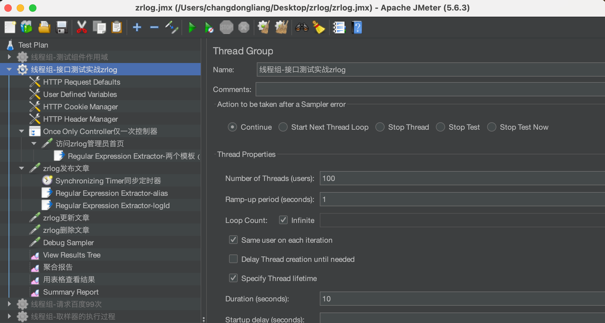Viewport: 605px width, 323px height.
Task: Expand 线程组-取样器的执行过程 thread group
Action: [9, 316]
